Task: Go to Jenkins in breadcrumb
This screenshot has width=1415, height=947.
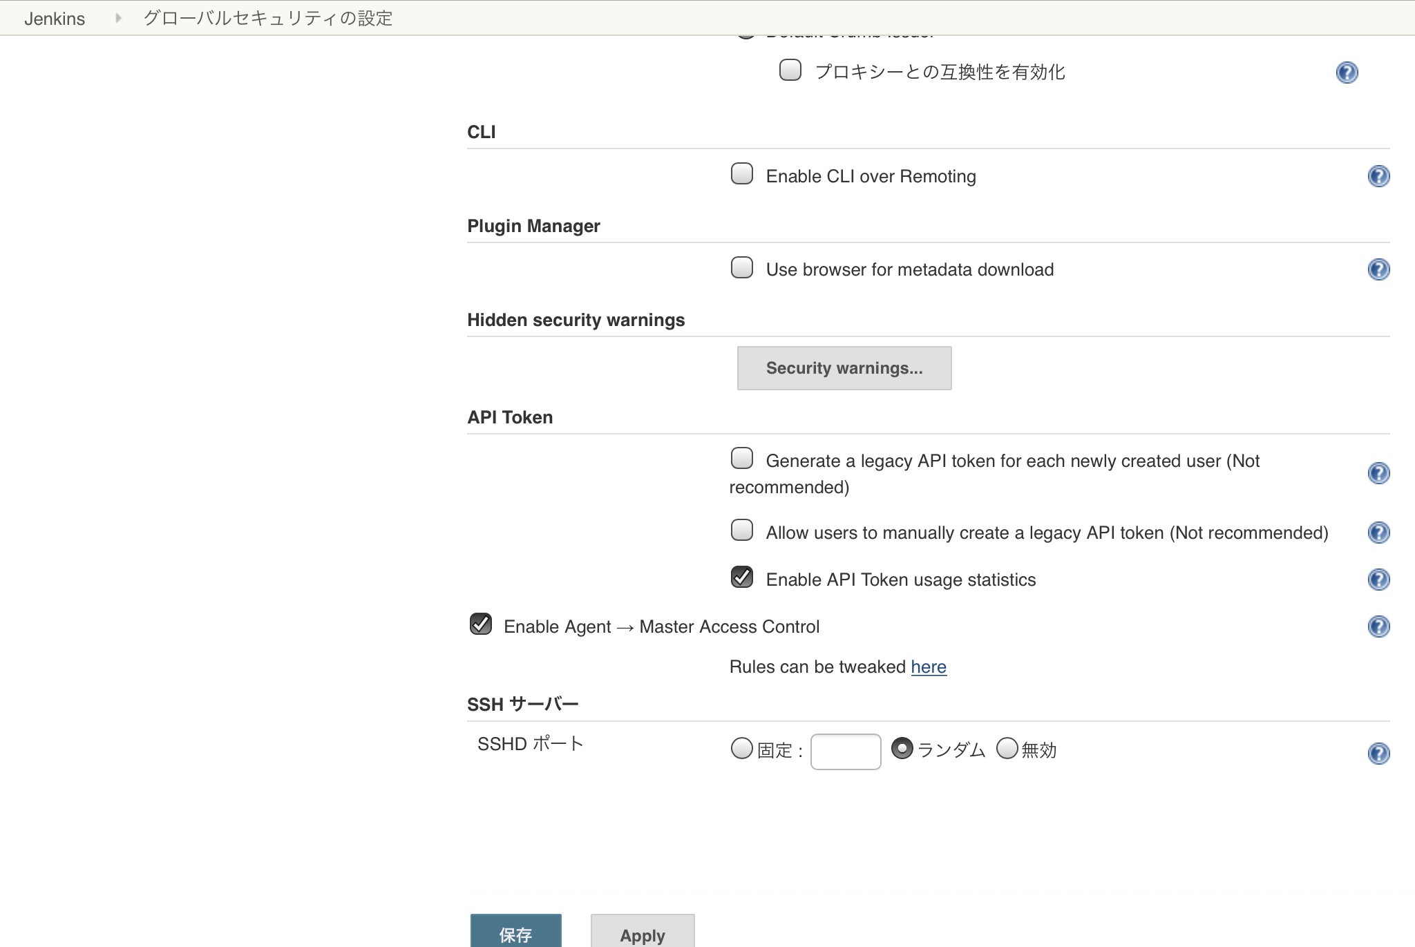Action: 55,19
